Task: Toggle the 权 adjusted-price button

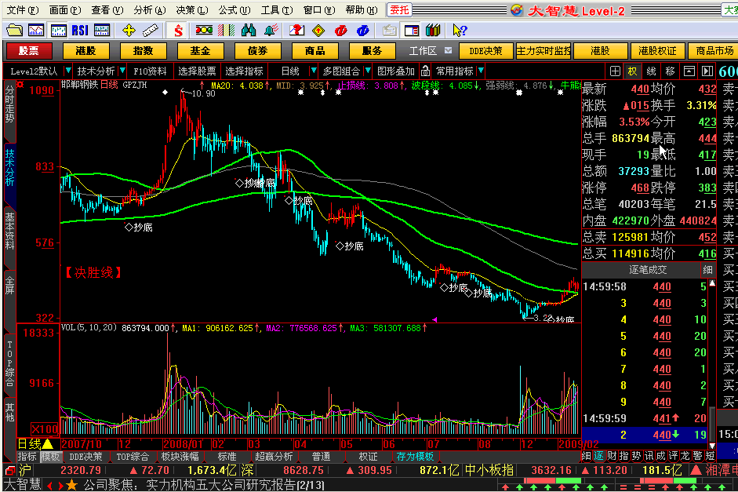Action: [633, 71]
